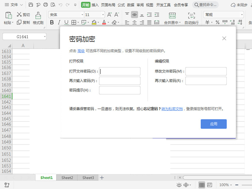
Task: Click the 打开文件密码 input field
Action: pyautogui.click(x=120, y=71)
